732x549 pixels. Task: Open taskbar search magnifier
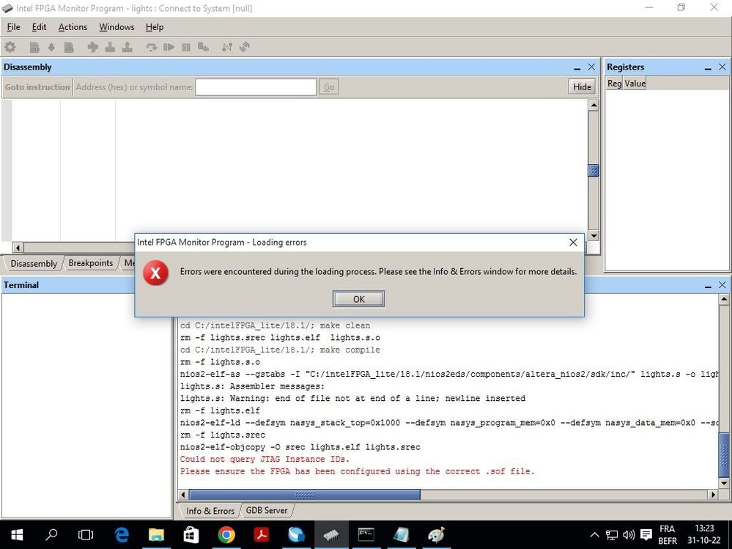tap(51, 534)
